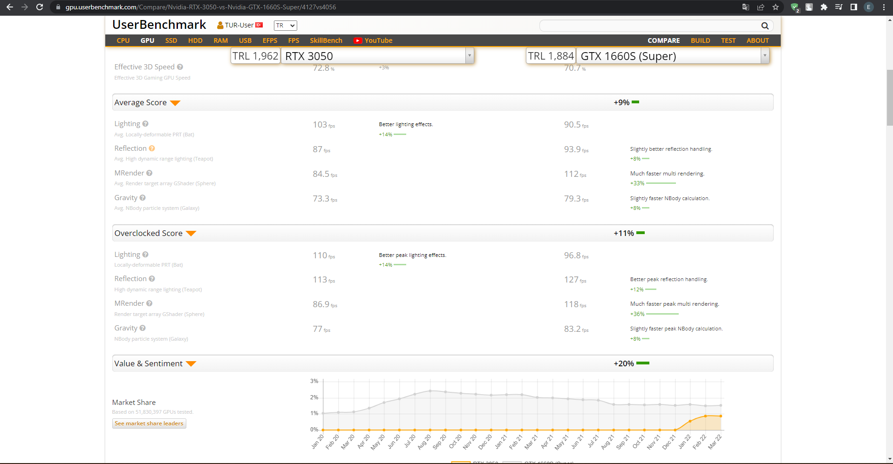Click the lock icon in address bar

click(58, 7)
